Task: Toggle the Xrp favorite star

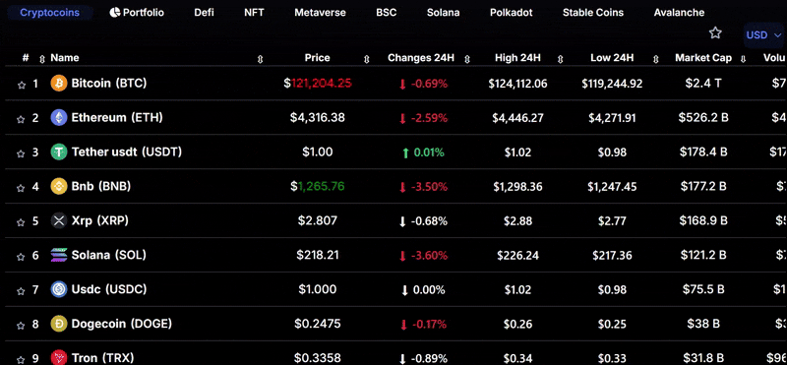Action: click(x=21, y=222)
